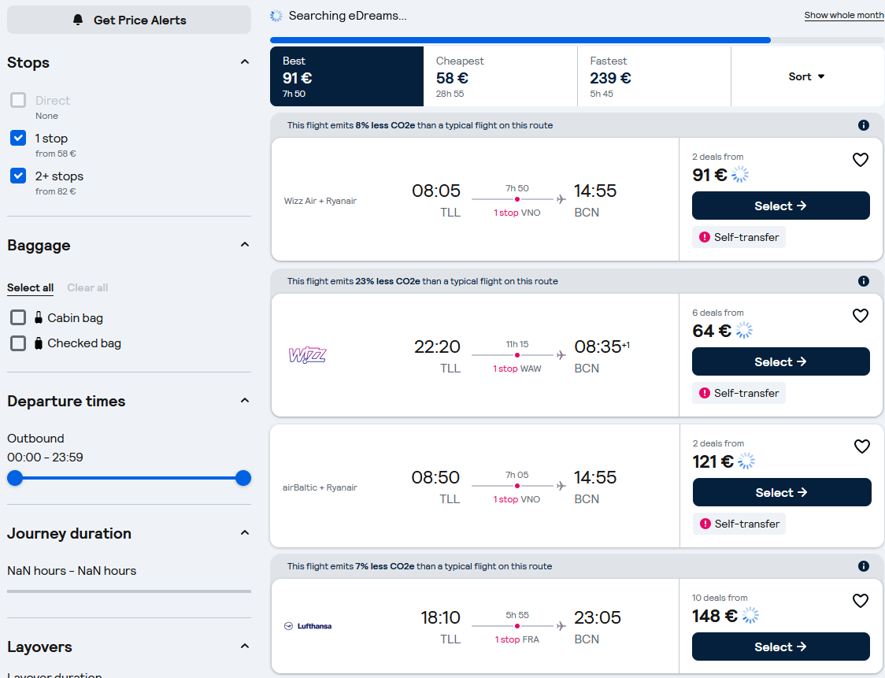Open the Sort dropdown

coord(806,76)
